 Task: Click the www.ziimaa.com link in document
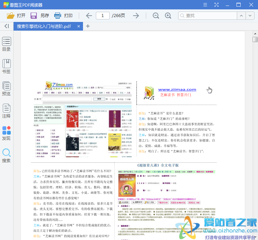177,89
